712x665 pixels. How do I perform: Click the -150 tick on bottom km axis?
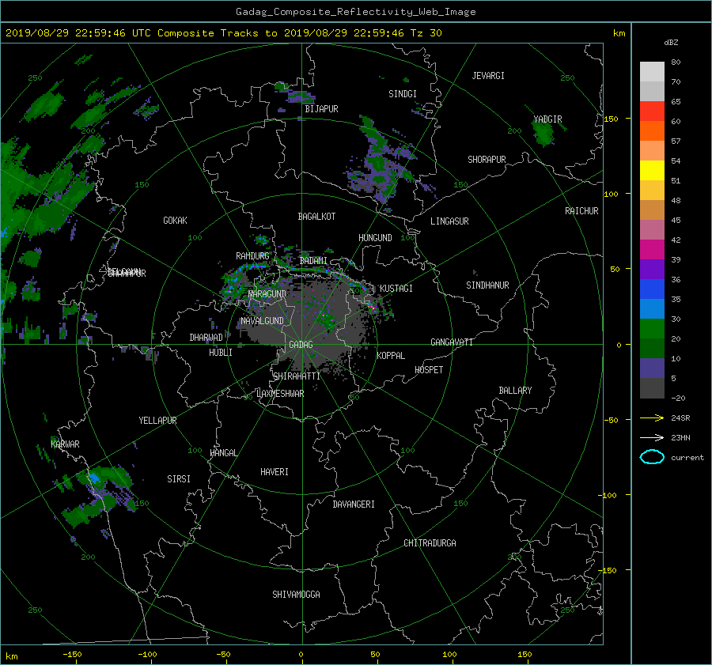coord(72,654)
